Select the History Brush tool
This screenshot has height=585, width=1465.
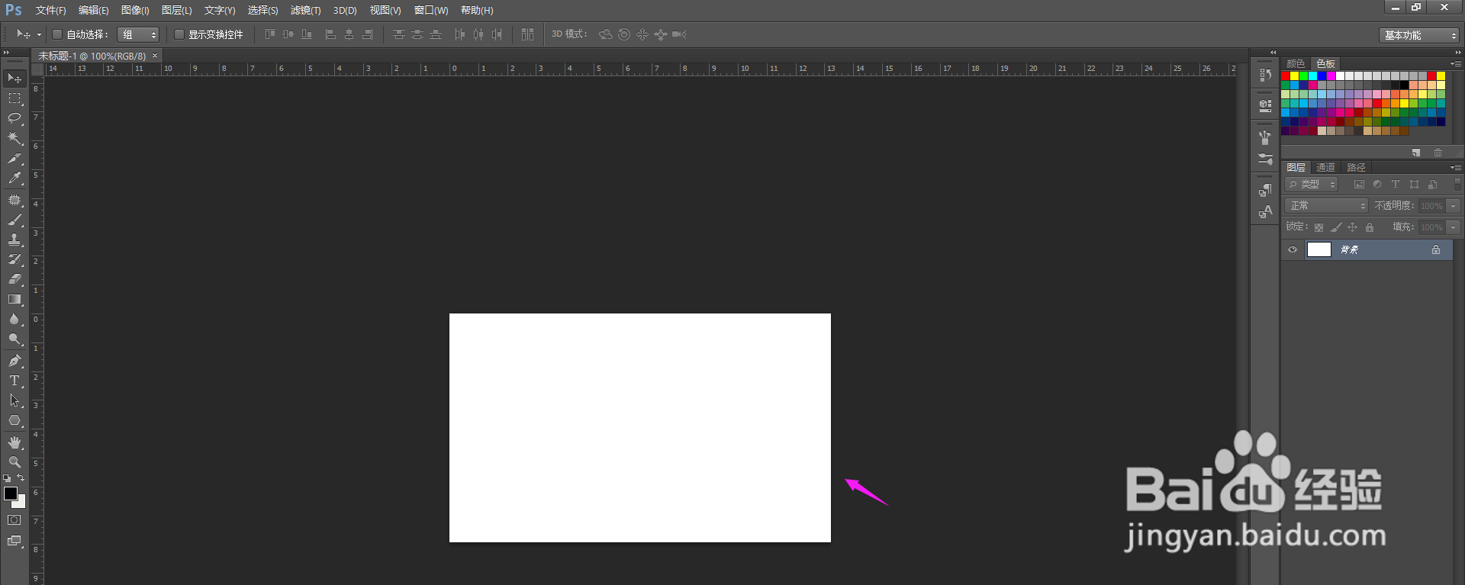coord(14,259)
